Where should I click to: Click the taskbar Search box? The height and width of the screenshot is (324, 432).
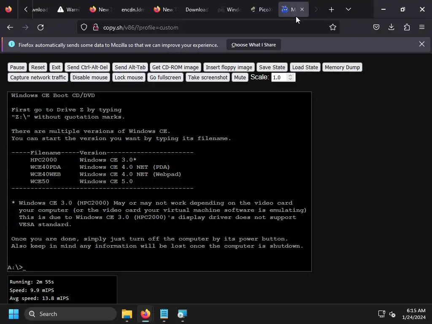point(70,314)
